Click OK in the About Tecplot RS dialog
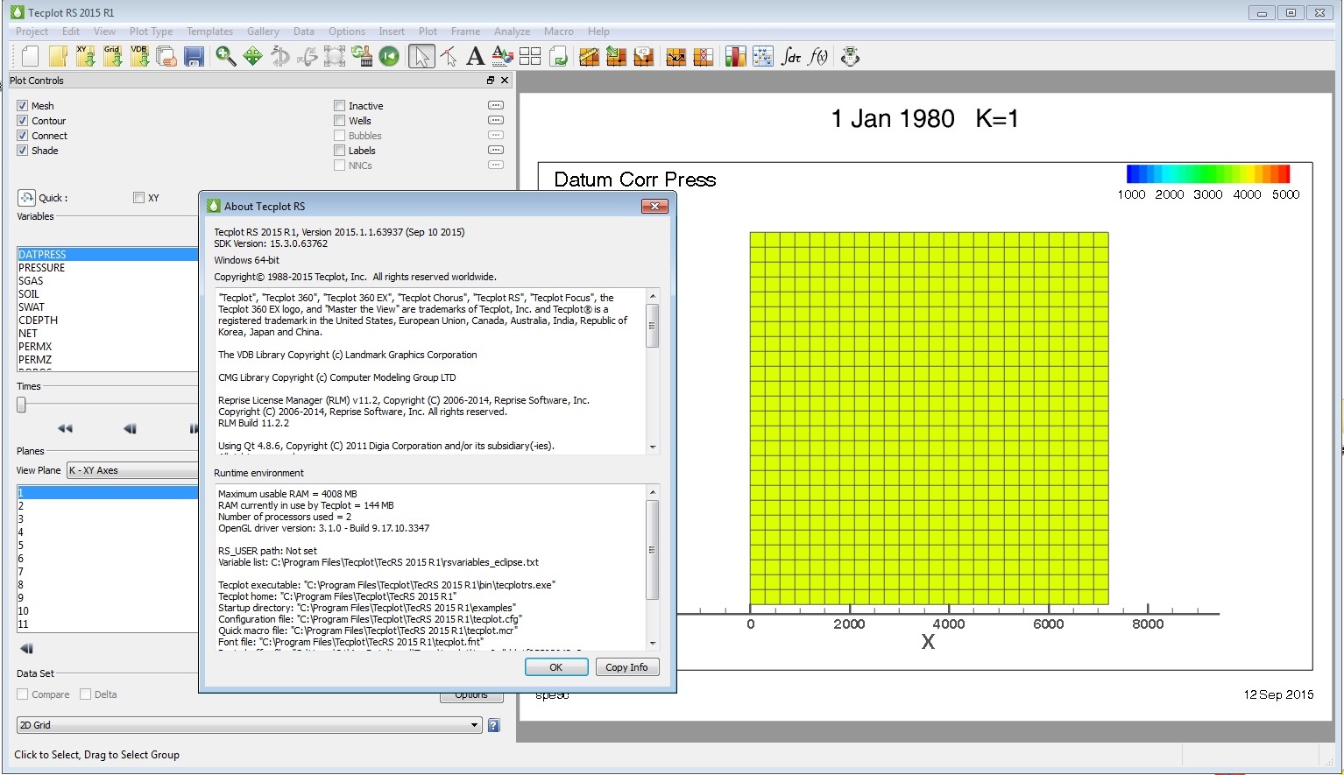The image size is (1344, 775). pos(556,667)
